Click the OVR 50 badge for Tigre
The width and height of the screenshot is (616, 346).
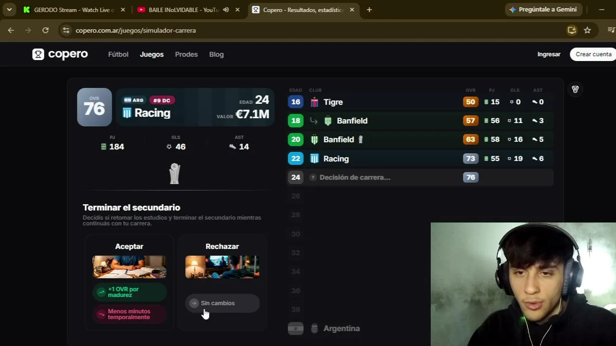pyautogui.click(x=471, y=102)
